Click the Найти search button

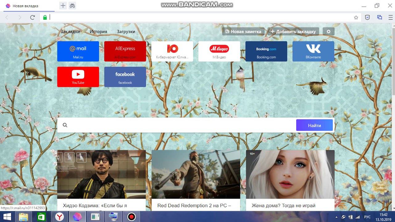pyautogui.click(x=314, y=125)
